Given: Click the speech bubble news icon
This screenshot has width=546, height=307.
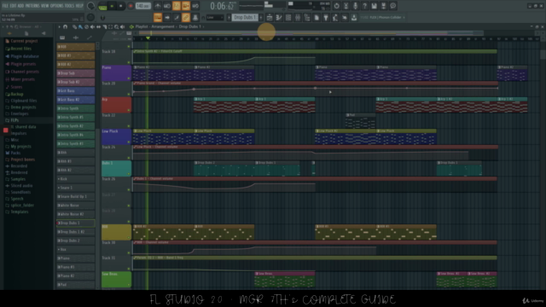Looking at the screenshot, I should pos(392,6).
